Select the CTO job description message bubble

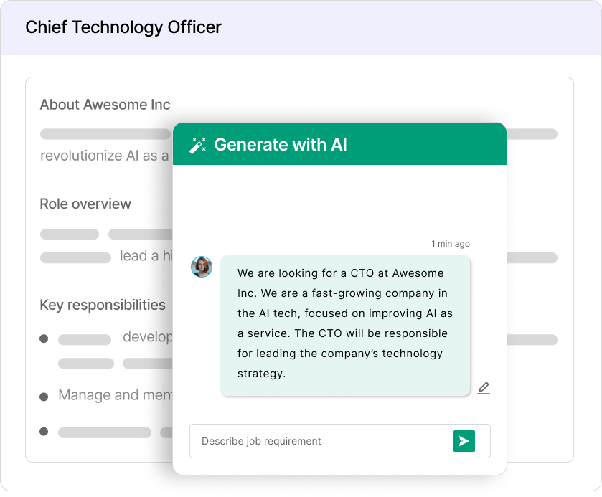(x=345, y=326)
